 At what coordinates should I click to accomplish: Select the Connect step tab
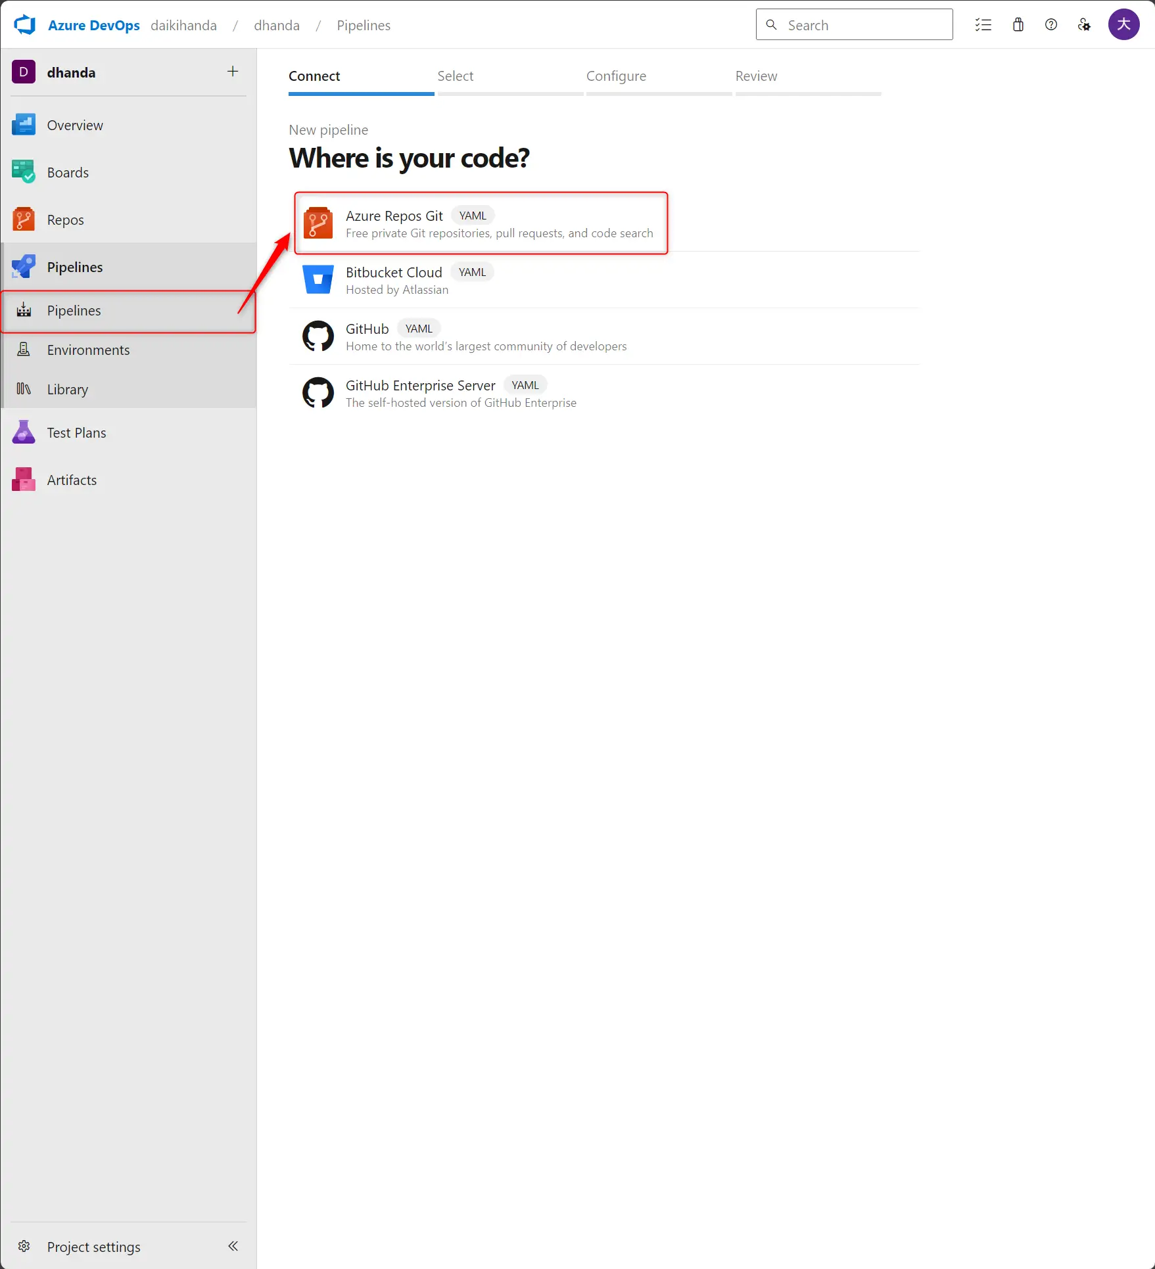(361, 80)
